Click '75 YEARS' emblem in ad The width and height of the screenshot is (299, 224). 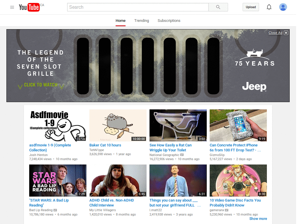pos(255,58)
